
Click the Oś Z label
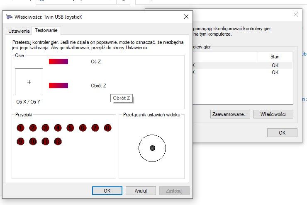(96, 62)
